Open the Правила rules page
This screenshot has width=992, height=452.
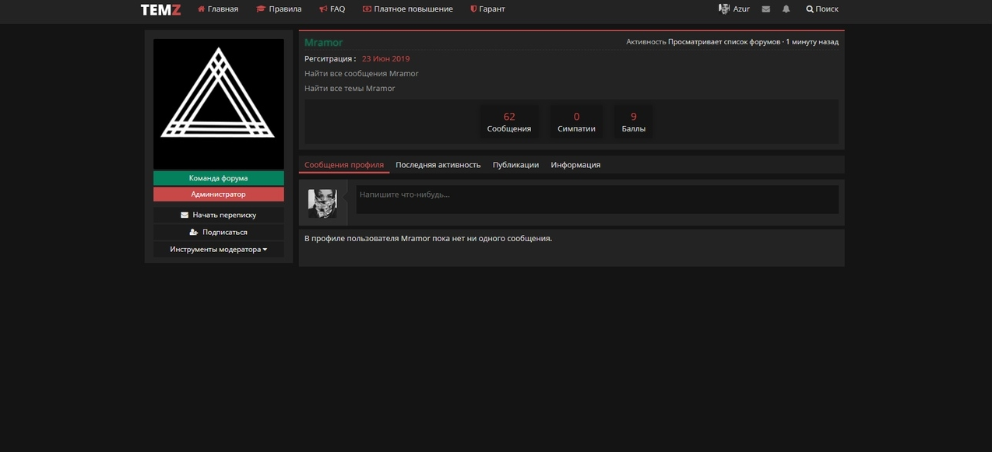click(x=279, y=9)
